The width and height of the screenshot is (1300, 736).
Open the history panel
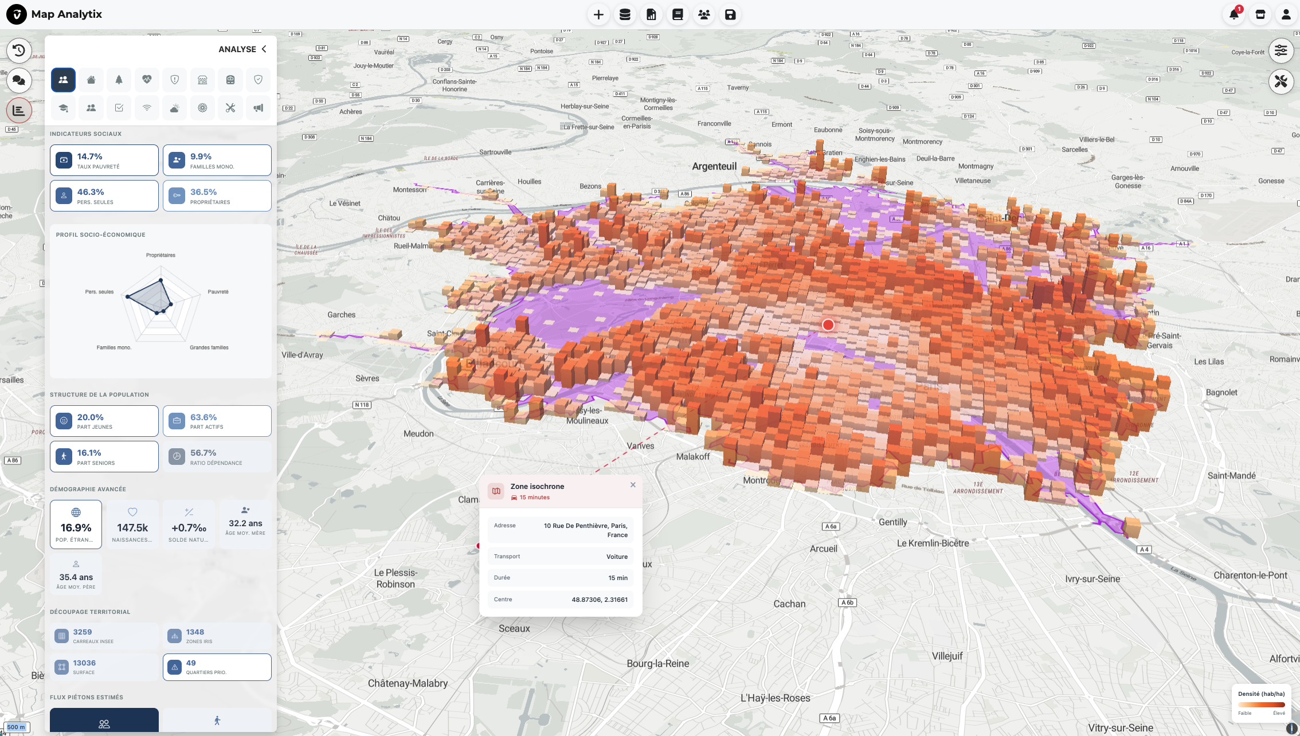point(19,50)
